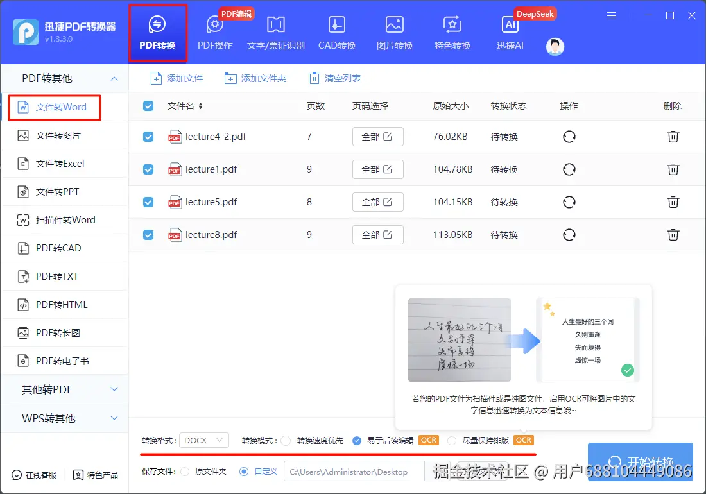Delete lecture8.pdf using its trash icon
This screenshot has height=494, width=706.
673,235
